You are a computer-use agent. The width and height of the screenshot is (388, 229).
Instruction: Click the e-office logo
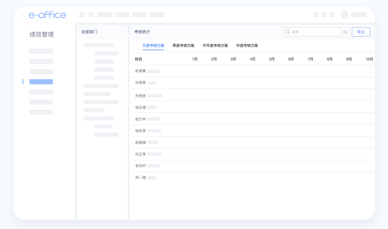point(47,15)
